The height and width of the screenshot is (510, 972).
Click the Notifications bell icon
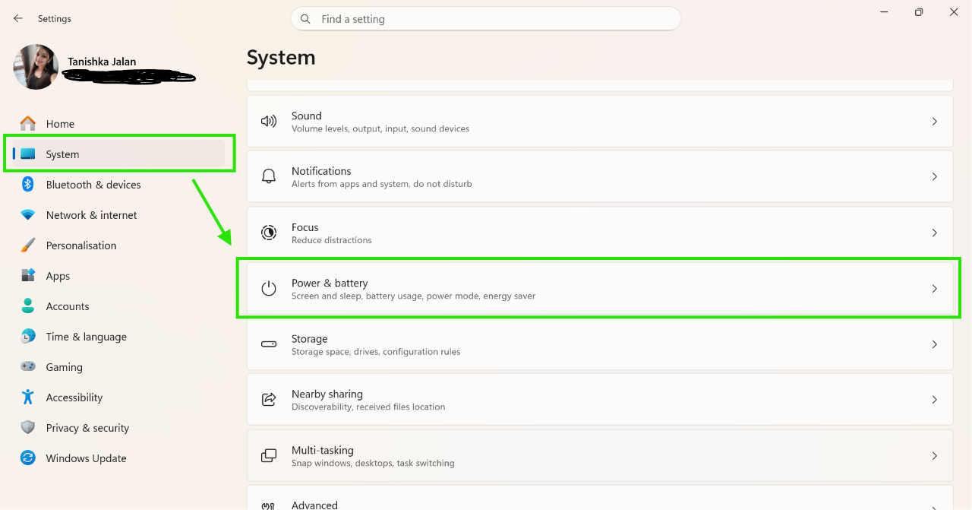coord(269,176)
